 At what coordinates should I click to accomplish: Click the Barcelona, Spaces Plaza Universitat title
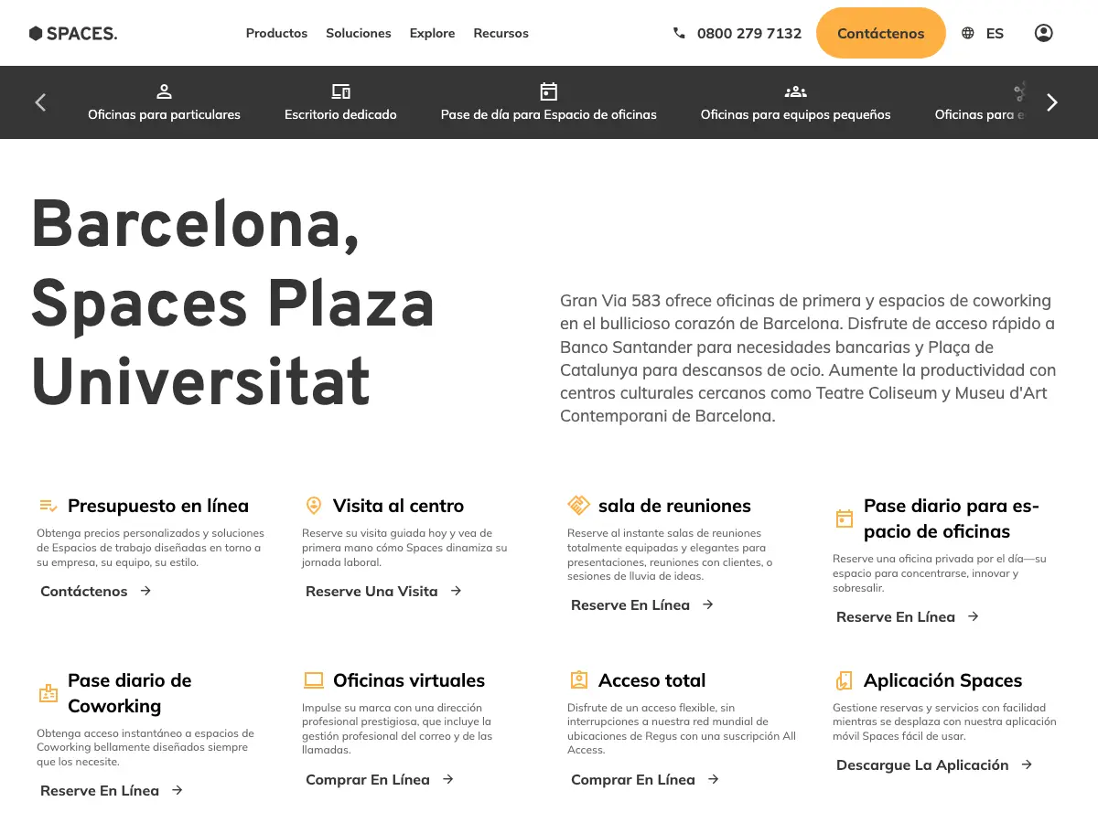click(233, 303)
